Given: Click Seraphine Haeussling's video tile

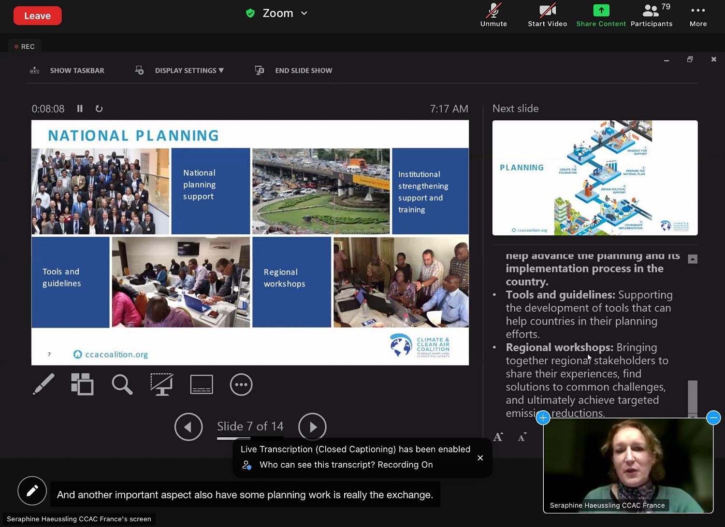Looking at the screenshot, I should pos(628,465).
